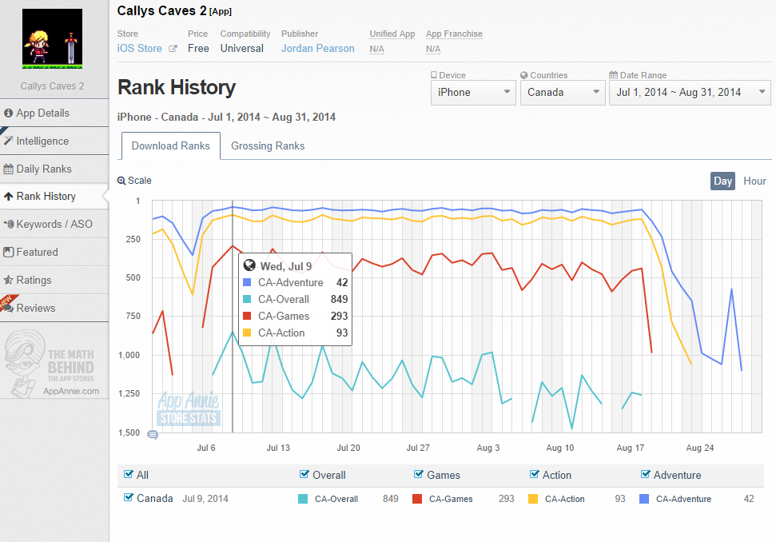Switch chart granularity to Hour

click(754, 181)
